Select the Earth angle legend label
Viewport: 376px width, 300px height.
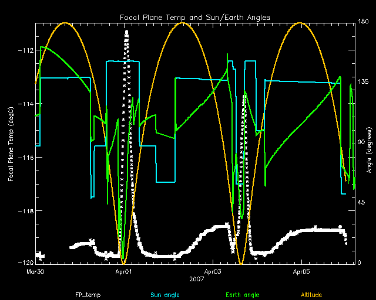point(242,295)
